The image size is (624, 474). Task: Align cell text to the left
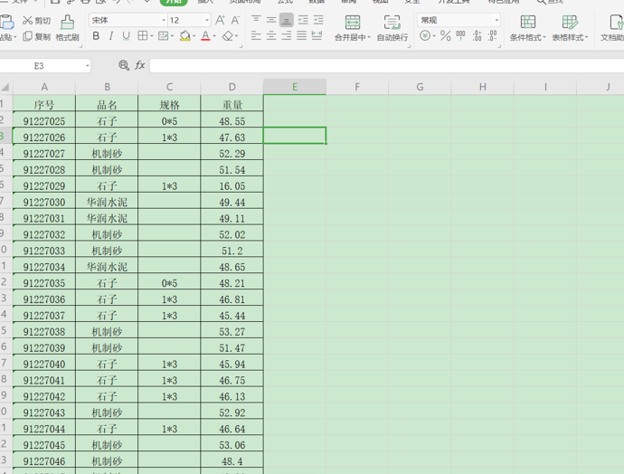(x=256, y=36)
